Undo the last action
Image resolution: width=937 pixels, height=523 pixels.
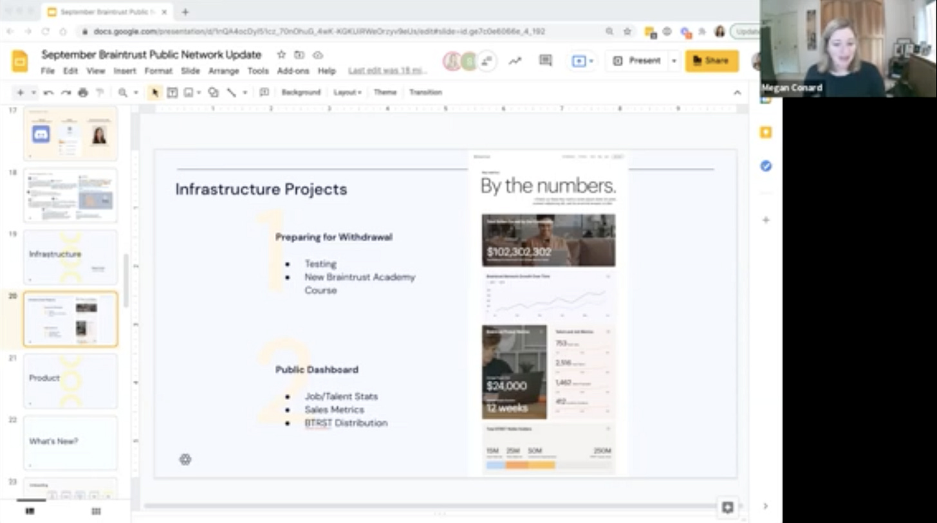coord(48,93)
